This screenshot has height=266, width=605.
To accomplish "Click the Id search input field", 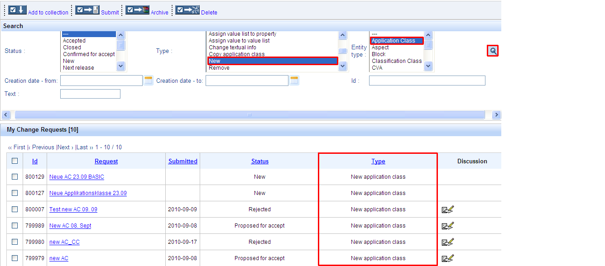I will click(x=427, y=81).
